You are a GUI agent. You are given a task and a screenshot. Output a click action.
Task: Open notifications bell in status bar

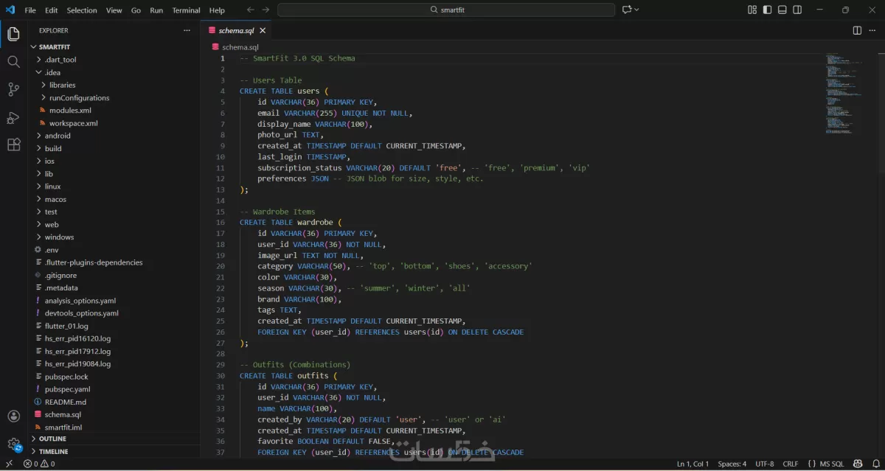click(x=876, y=464)
